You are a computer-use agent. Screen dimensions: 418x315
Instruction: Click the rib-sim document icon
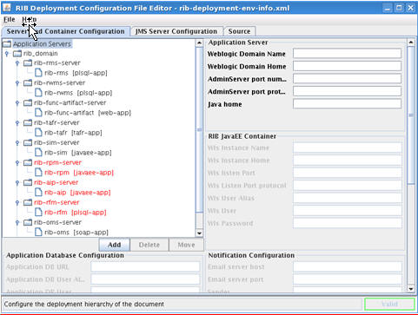[38, 153]
